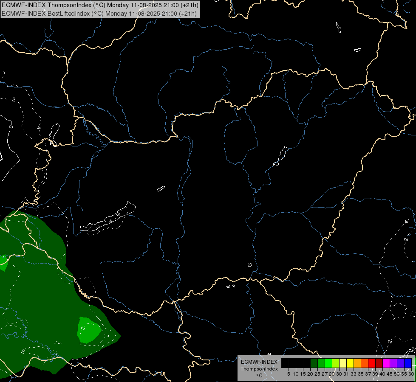Click the purple 45-50 legend swatch
This screenshot has height=382, width=416.
393,363
